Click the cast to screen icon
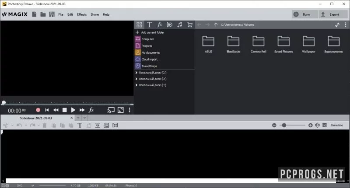The width and height of the screenshot is (350, 188). 111,110
